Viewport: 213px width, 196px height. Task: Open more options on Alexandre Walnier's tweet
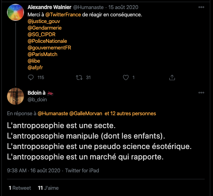pyautogui.click(x=201, y=7)
